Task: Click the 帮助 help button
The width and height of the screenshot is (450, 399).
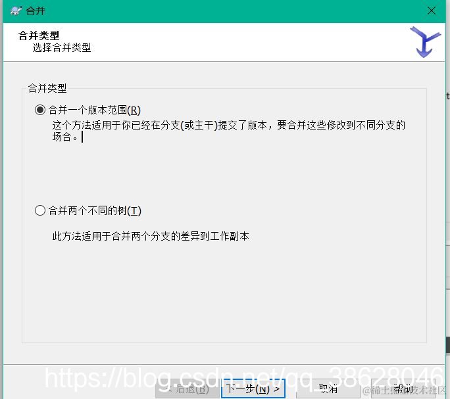Action: 403,389
